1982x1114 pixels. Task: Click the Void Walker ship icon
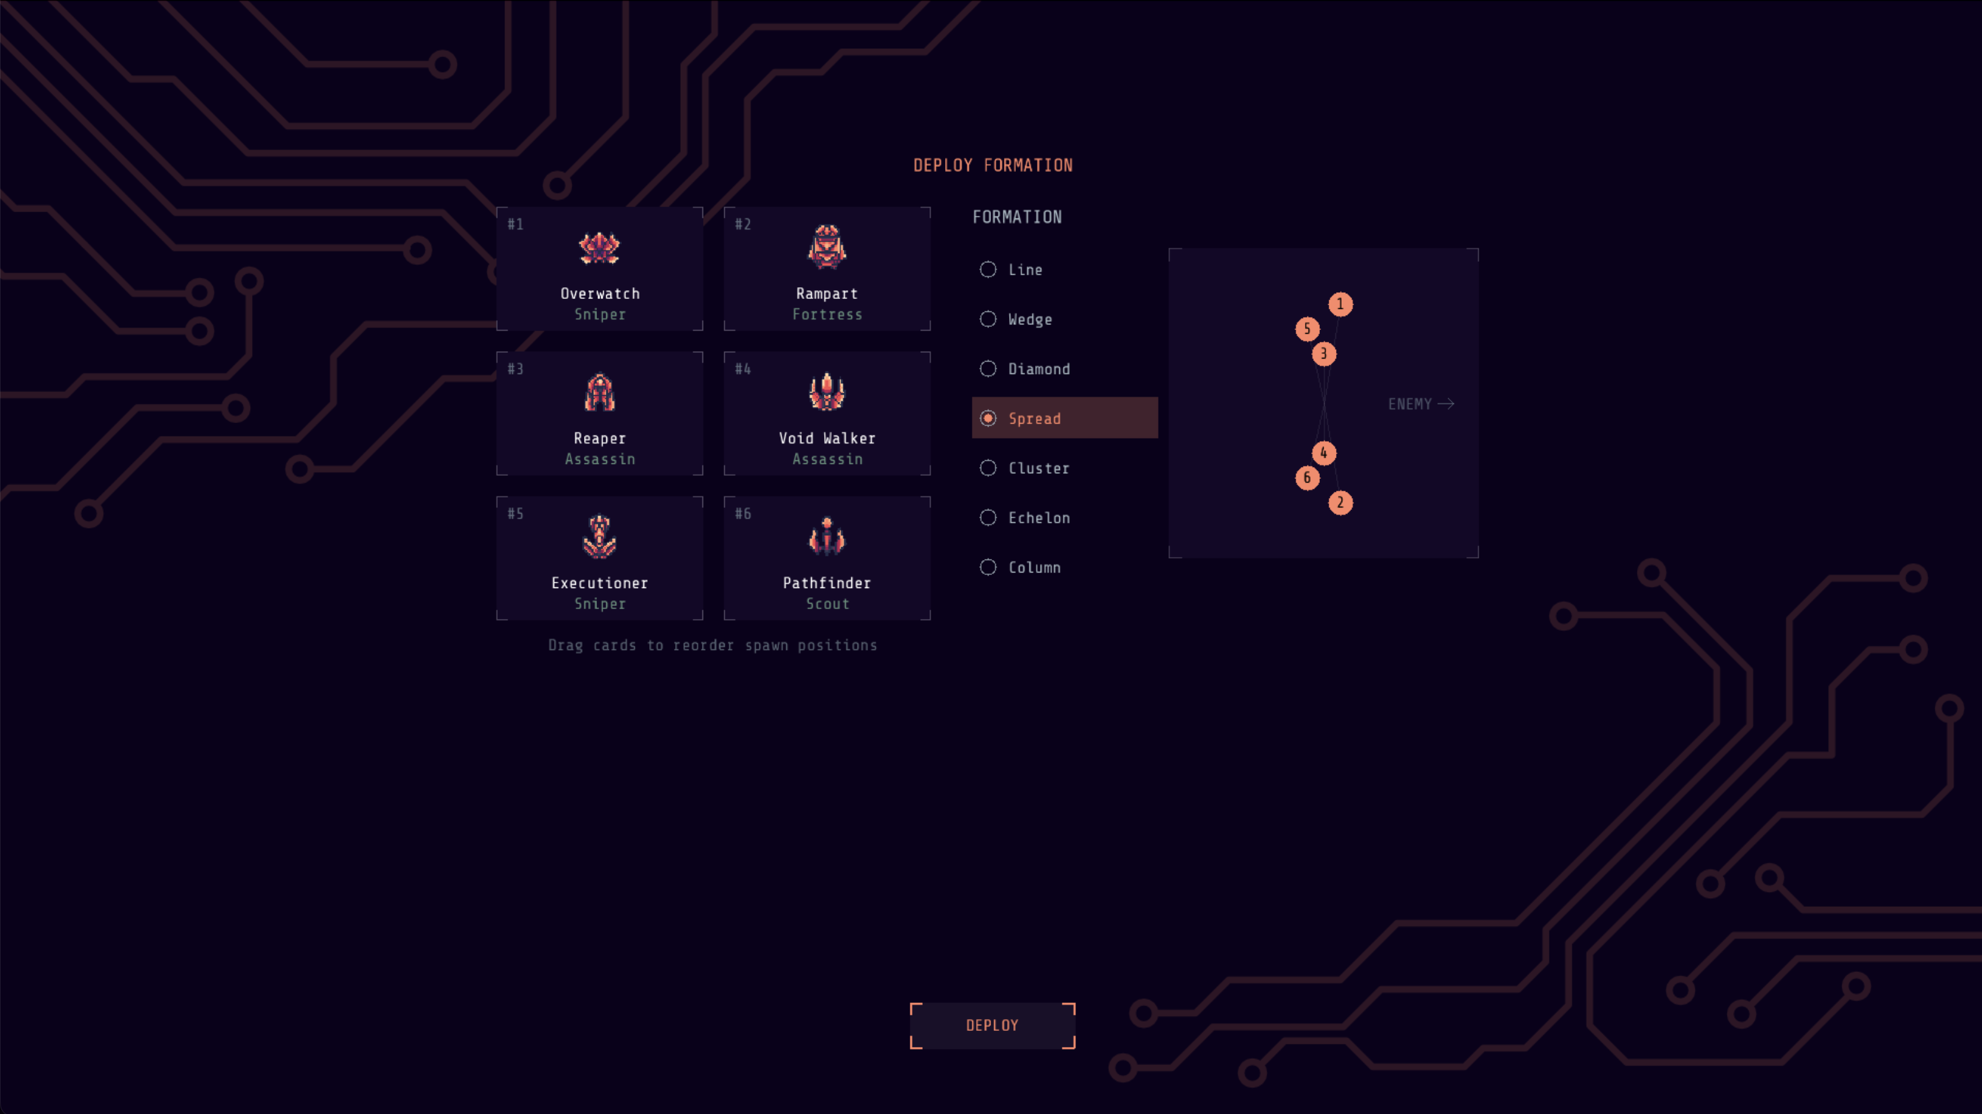pyautogui.click(x=827, y=391)
